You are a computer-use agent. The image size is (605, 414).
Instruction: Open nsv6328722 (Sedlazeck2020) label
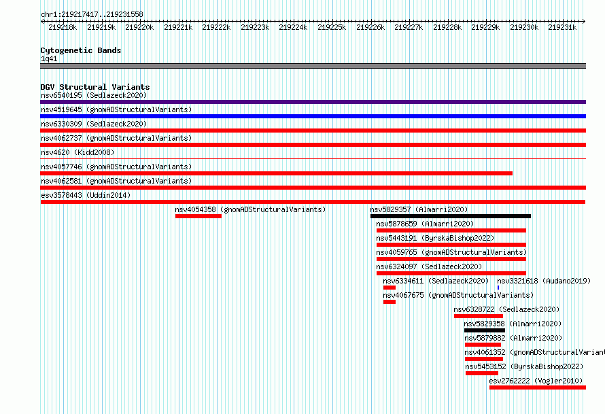[x=506, y=309]
